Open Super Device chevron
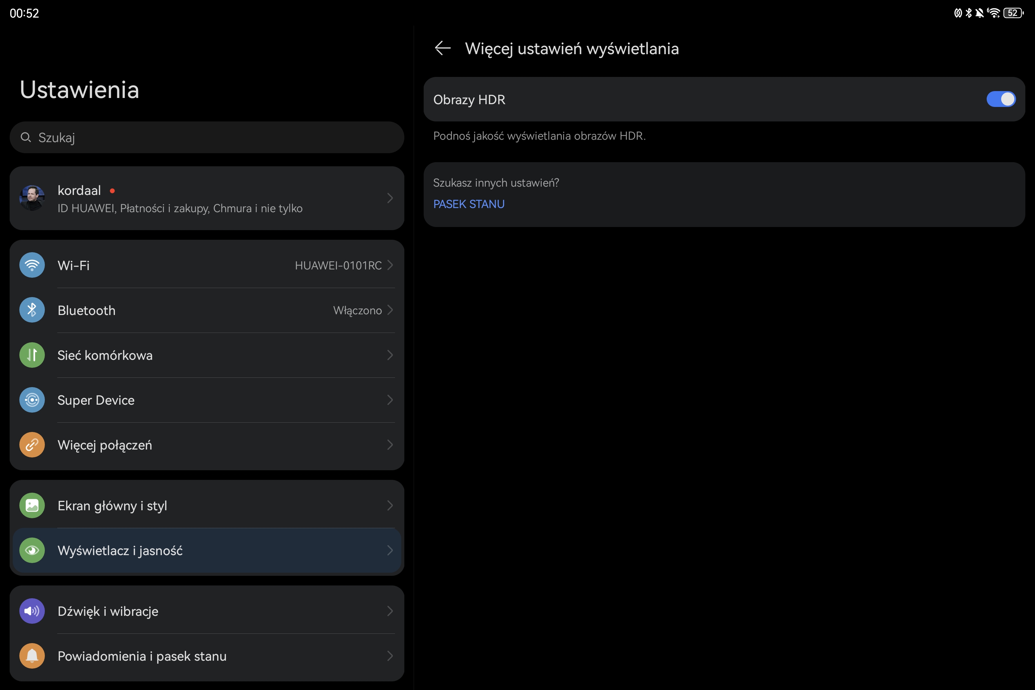The width and height of the screenshot is (1035, 690). click(x=390, y=400)
